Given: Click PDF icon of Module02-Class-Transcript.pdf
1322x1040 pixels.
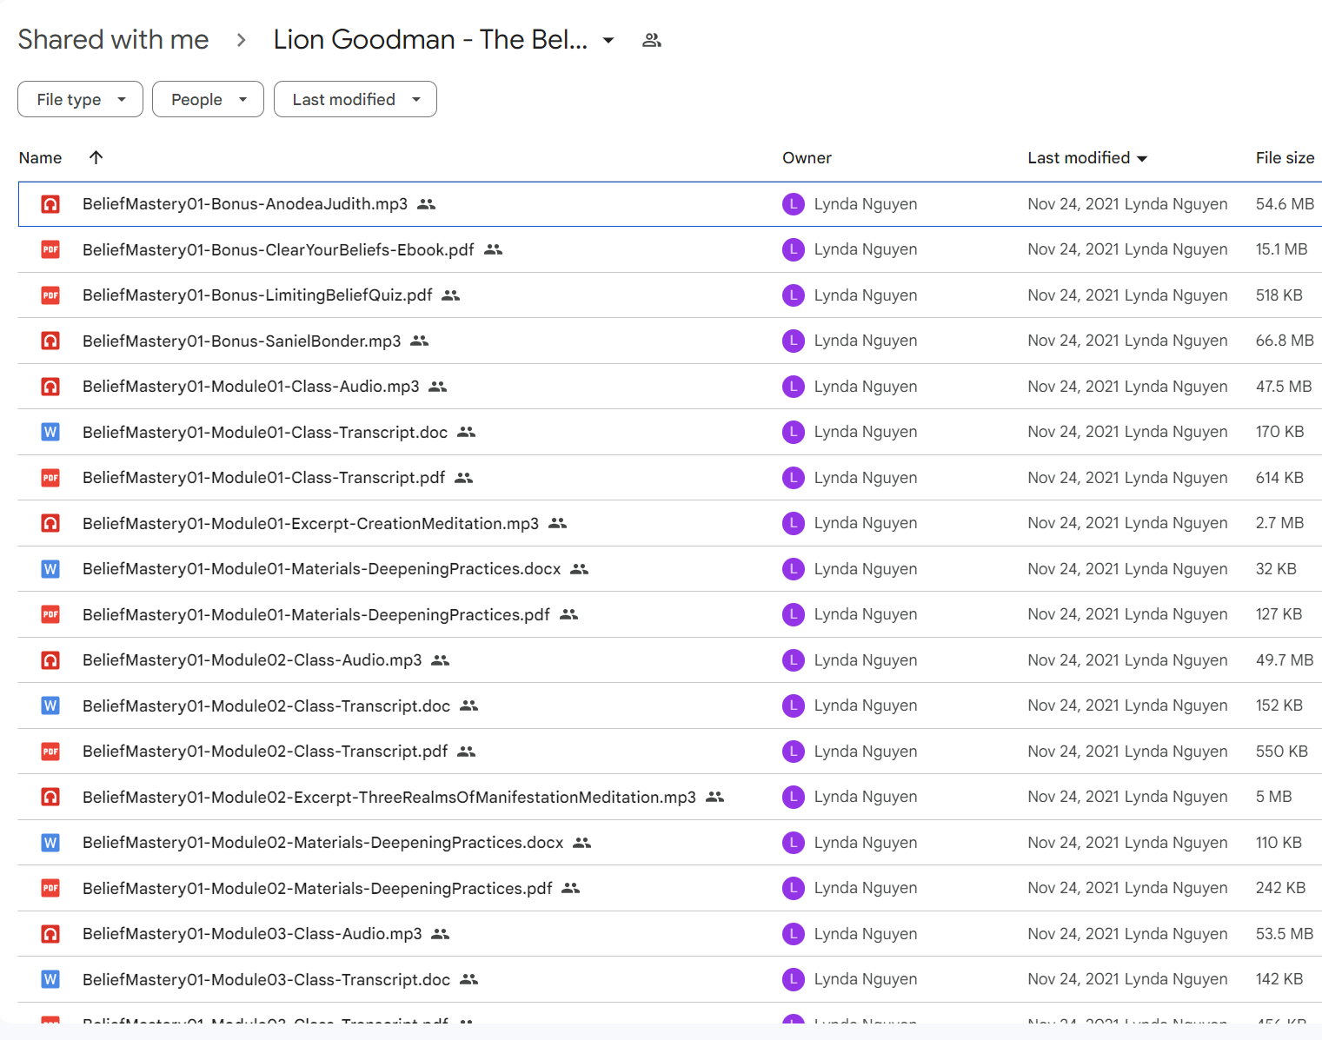Looking at the screenshot, I should coord(50,752).
